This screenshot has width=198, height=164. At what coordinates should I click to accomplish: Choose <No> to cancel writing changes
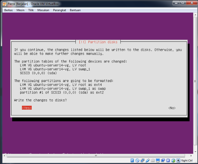coord(172,108)
